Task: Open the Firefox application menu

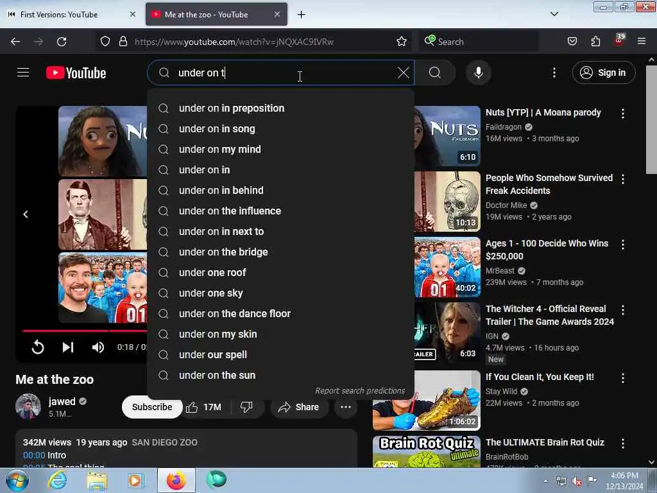Action: (x=642, y=42)
